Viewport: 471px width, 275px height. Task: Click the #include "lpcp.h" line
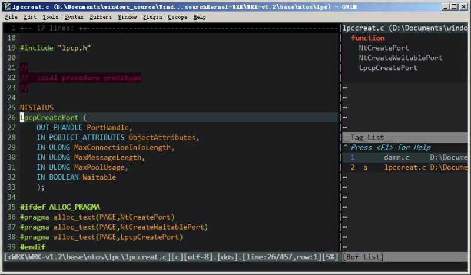[55, 48]
